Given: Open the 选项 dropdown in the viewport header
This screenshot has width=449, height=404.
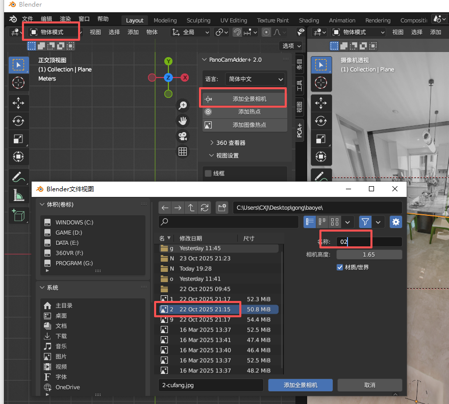Looking at the screenshot, I should [x=290, y=45].
